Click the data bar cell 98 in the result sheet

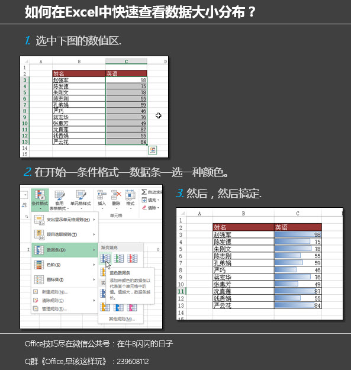pos(298,234)
